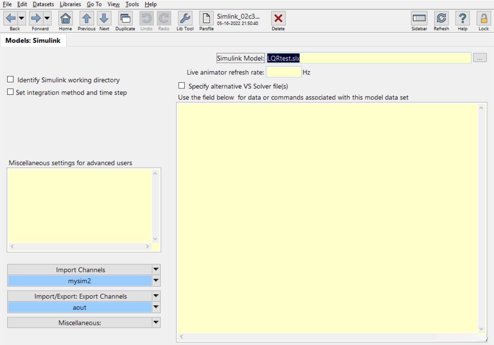
Task: Open the Parsfile document icon
Action: [x=206, y=18]
